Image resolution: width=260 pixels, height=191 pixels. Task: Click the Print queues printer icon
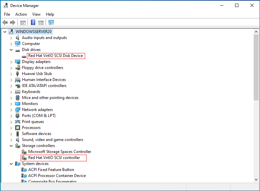coord(18,122)
